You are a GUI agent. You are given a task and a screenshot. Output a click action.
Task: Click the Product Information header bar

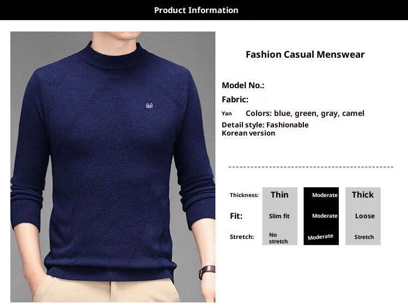pos(204,10)
